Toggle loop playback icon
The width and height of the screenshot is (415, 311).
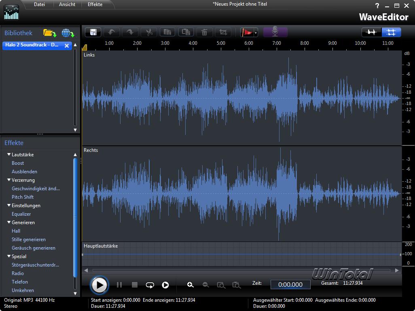pyautogui.click(x=150, y=285)
